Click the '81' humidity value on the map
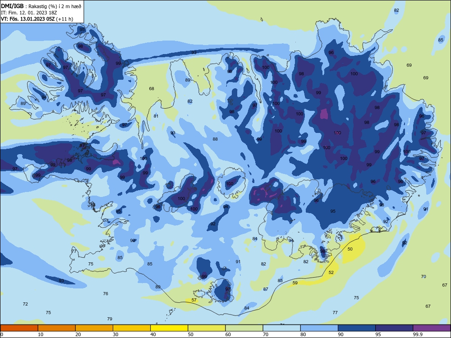Screen dimensions: 451x338 tap(156, 116)
